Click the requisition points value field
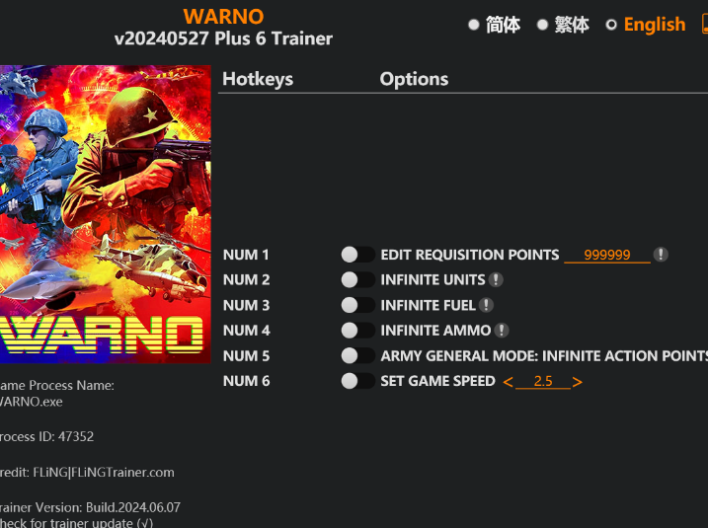708x528 pixels. 607,255
